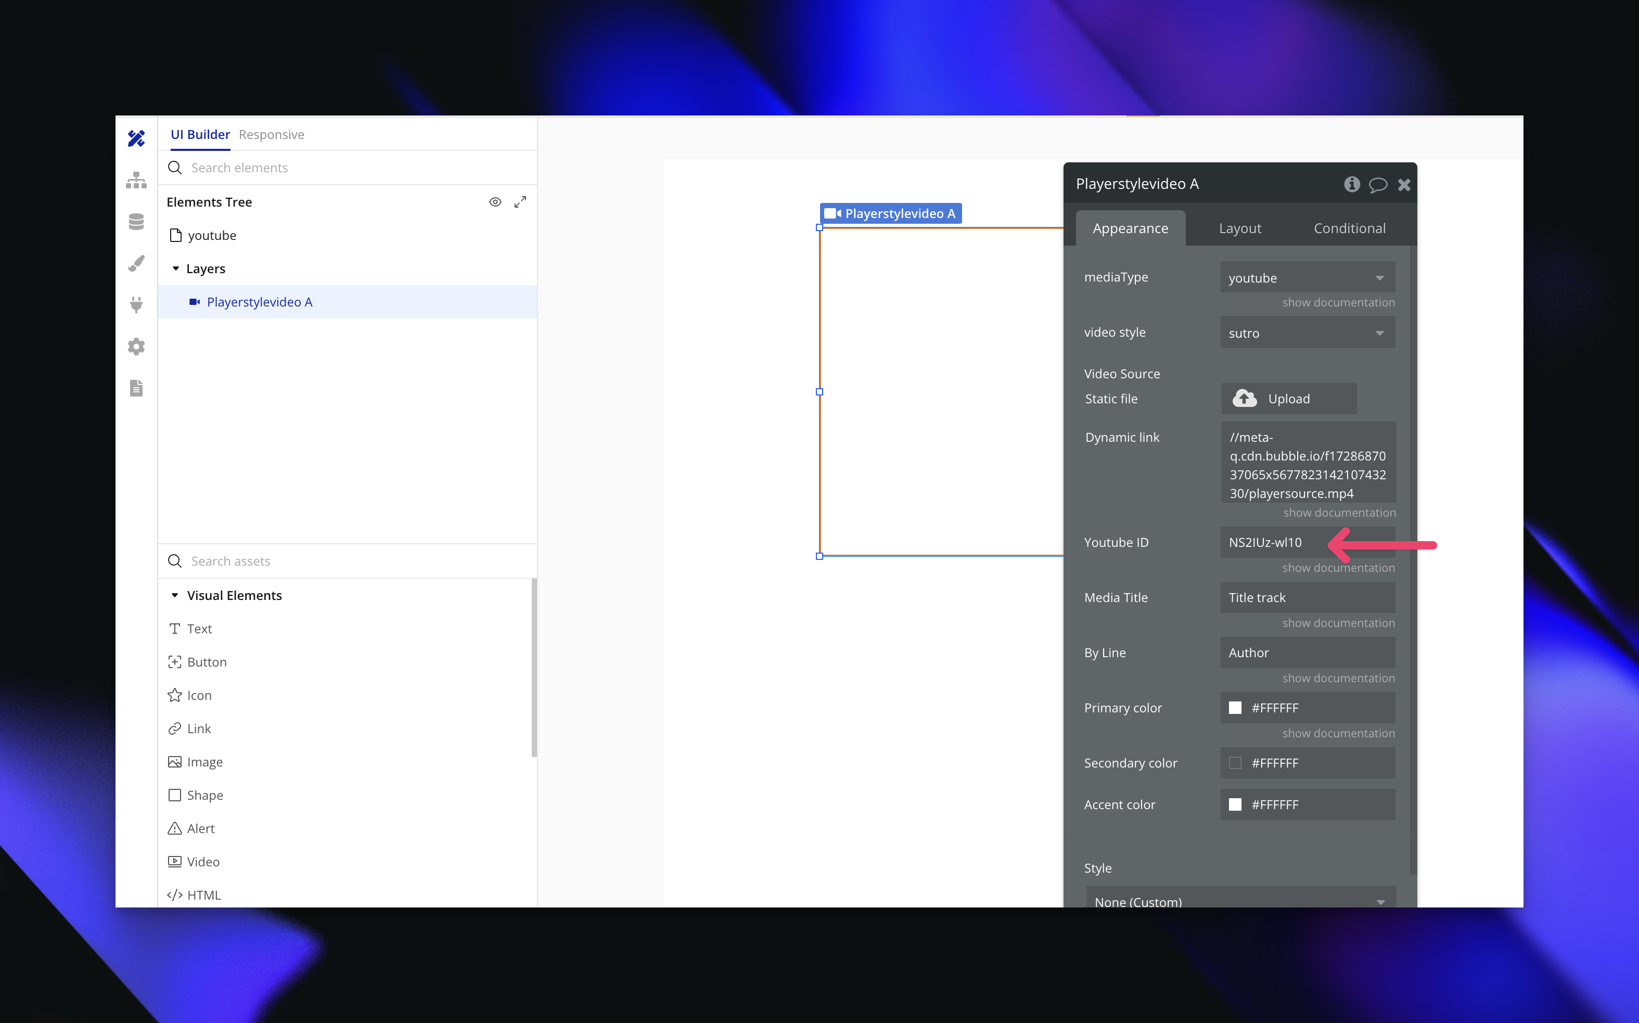Select the Appearance tab in property editor
This screenshot has height=1023, width=1639.
click(1130, 228)
